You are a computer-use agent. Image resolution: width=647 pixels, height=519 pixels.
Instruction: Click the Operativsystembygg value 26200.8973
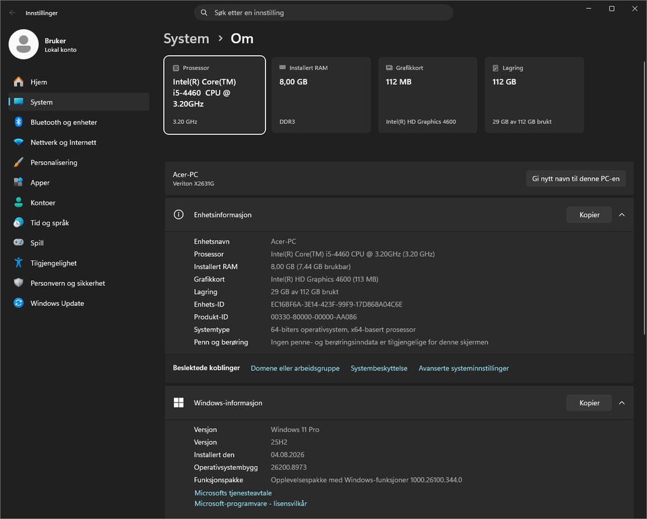click(x=288, y=467)
